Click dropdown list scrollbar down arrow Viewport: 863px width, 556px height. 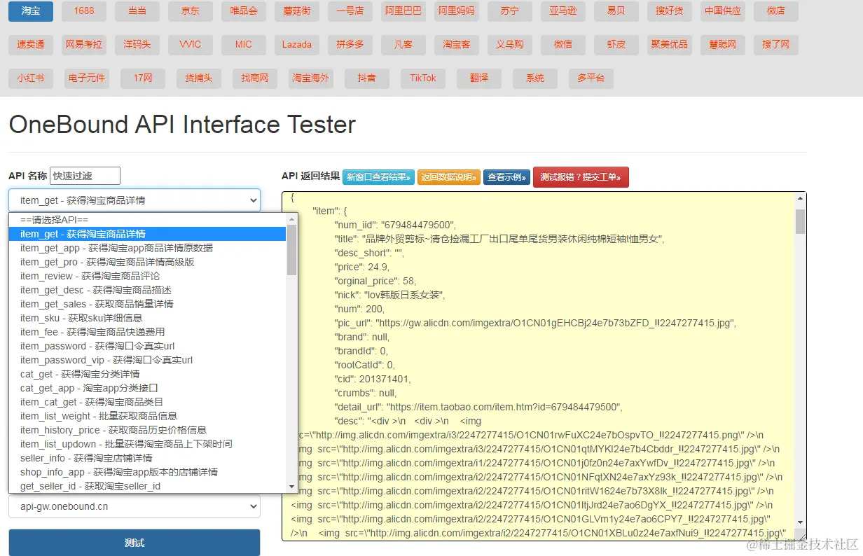pos(292,487)
